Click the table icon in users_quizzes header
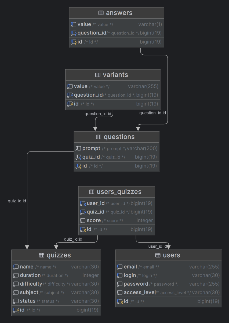229x323 pixels. [92, 192]
